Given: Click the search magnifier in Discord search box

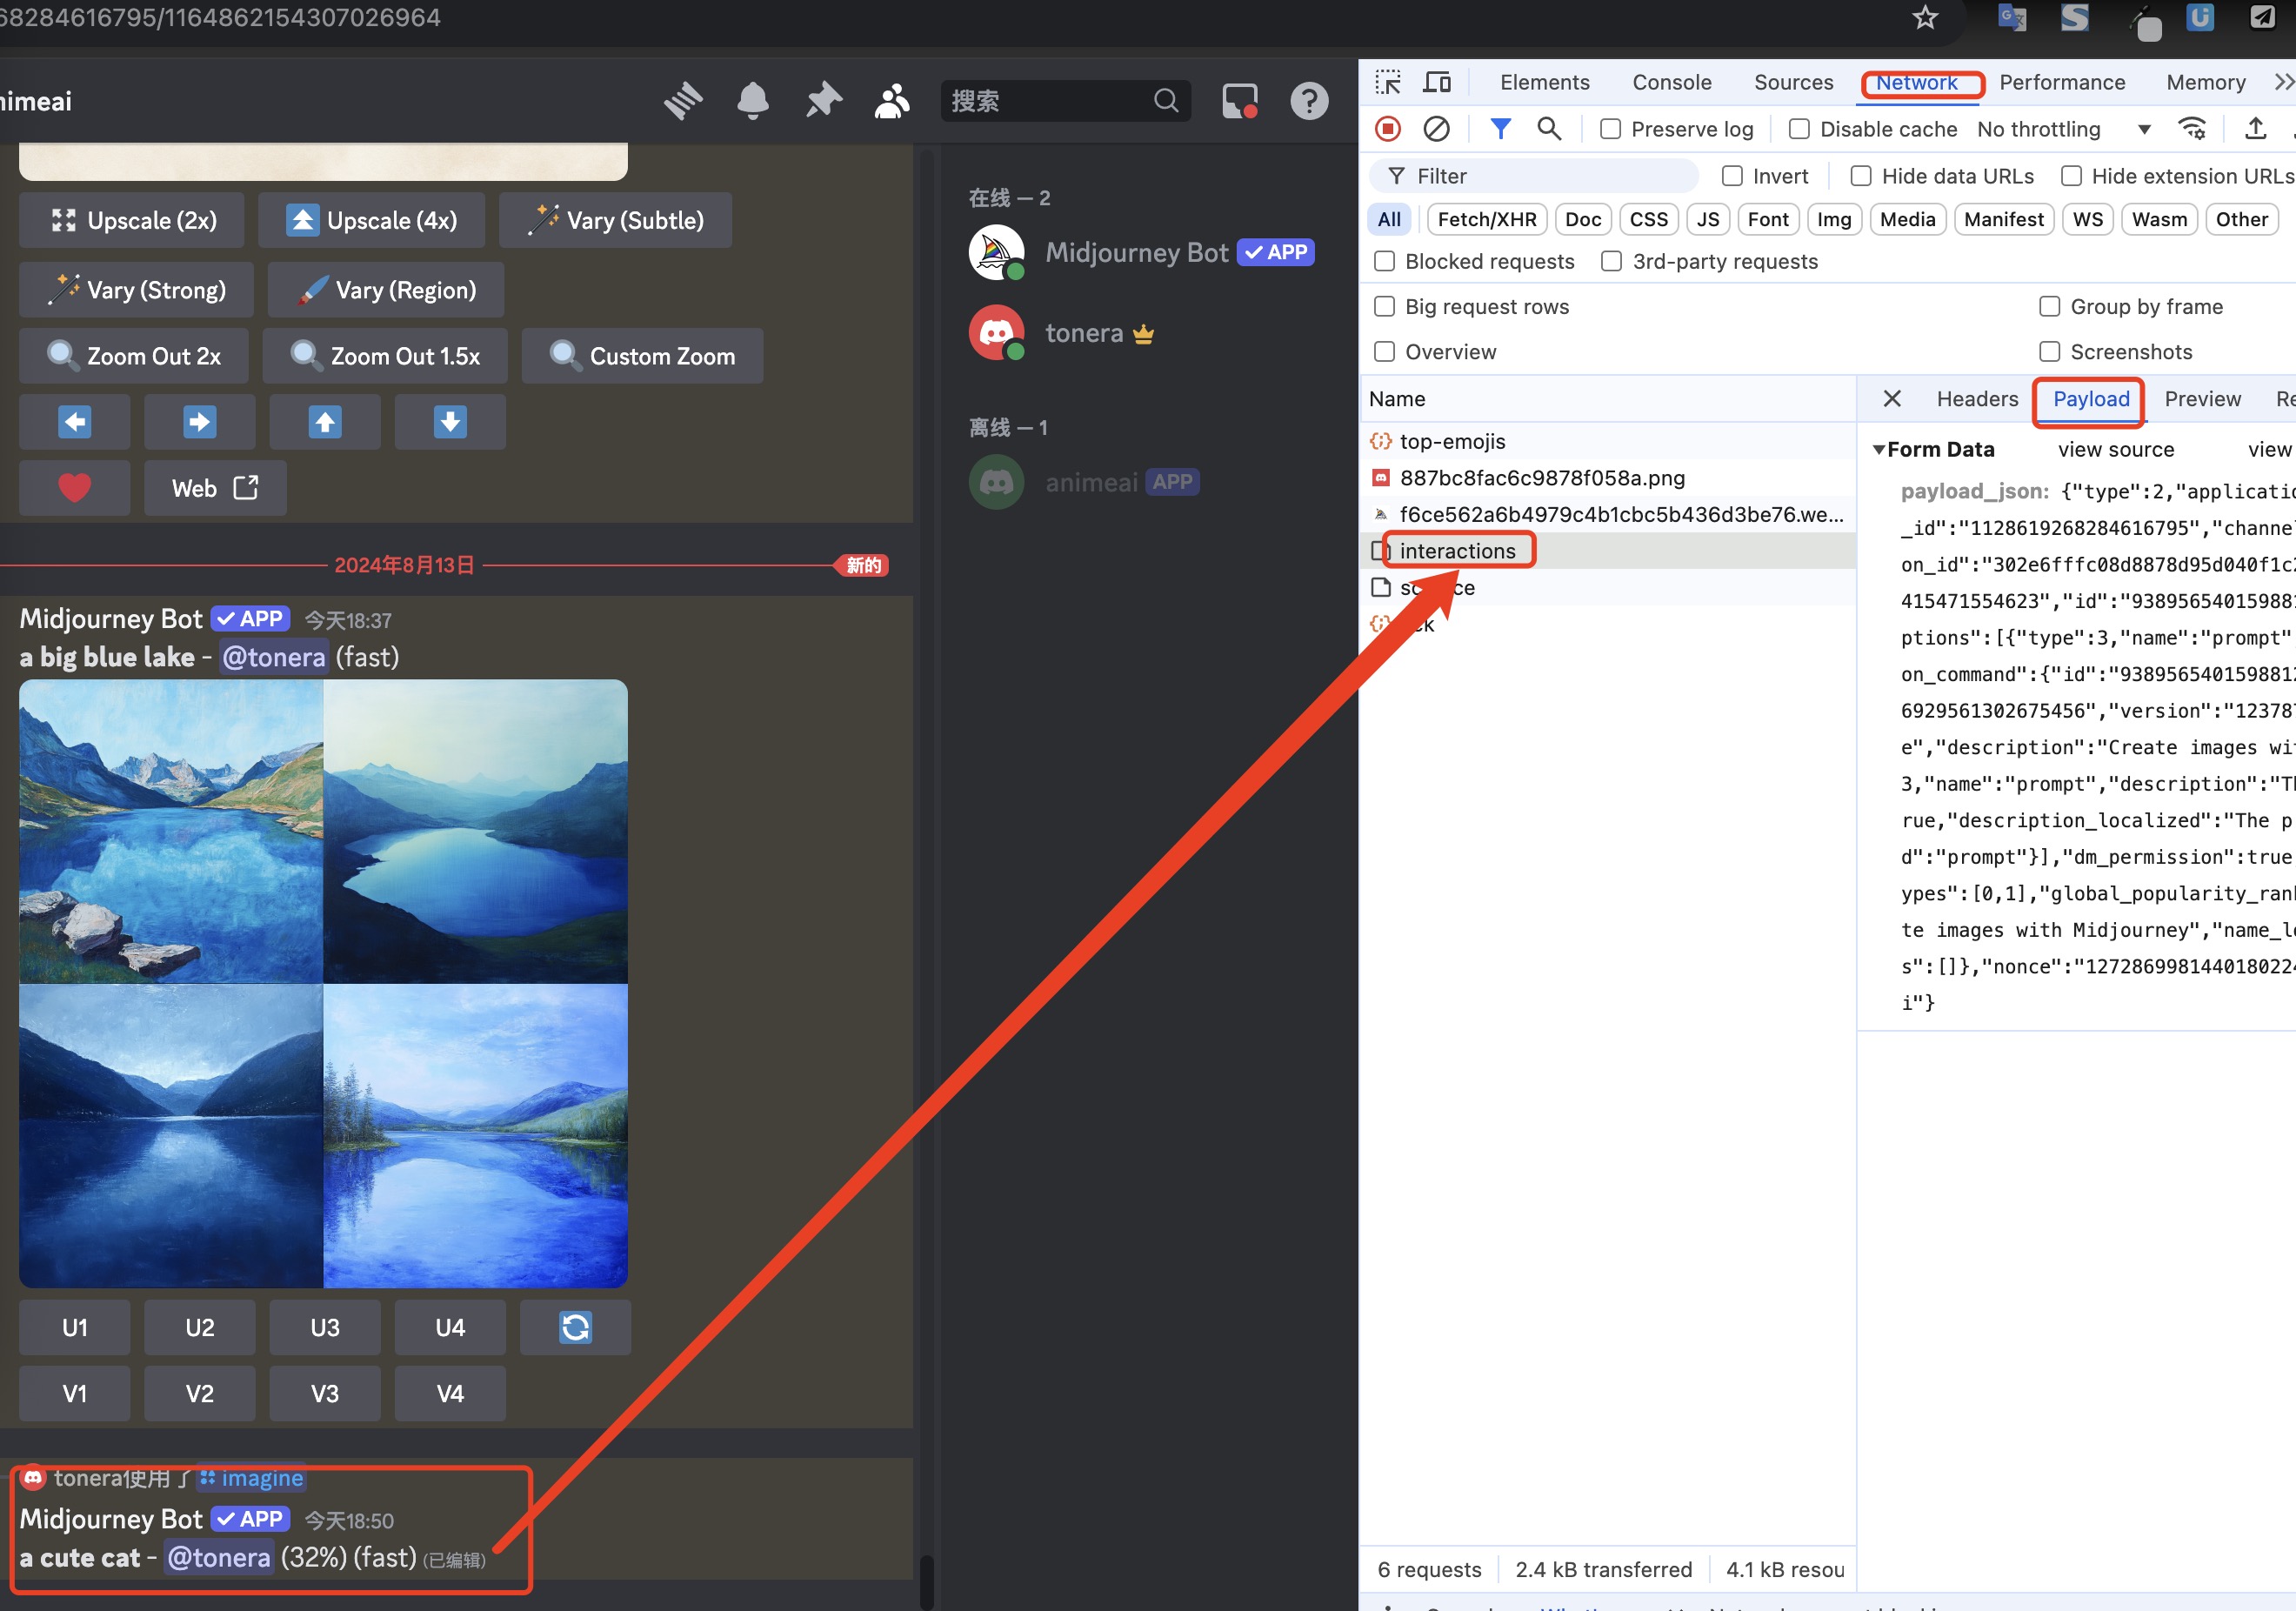Looking at the screenshot, I should [1166, 101].
